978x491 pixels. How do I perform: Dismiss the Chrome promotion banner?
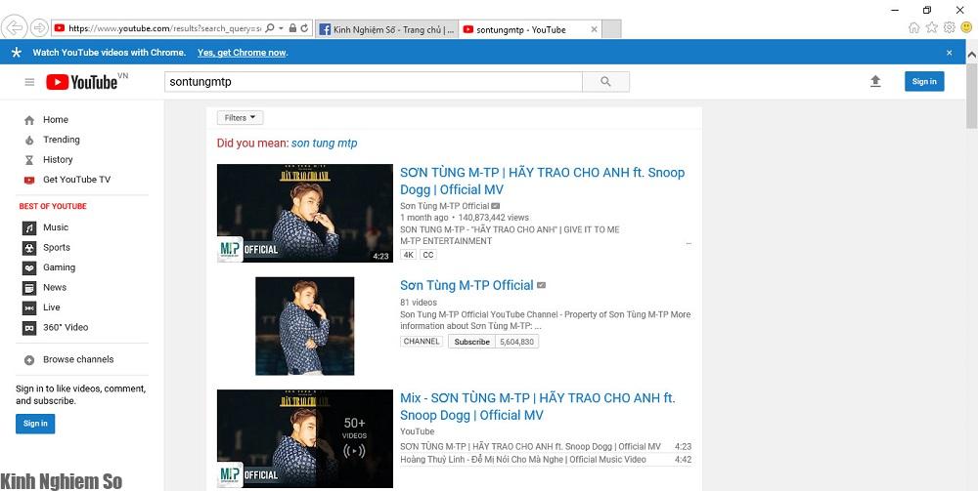[950, 53]
